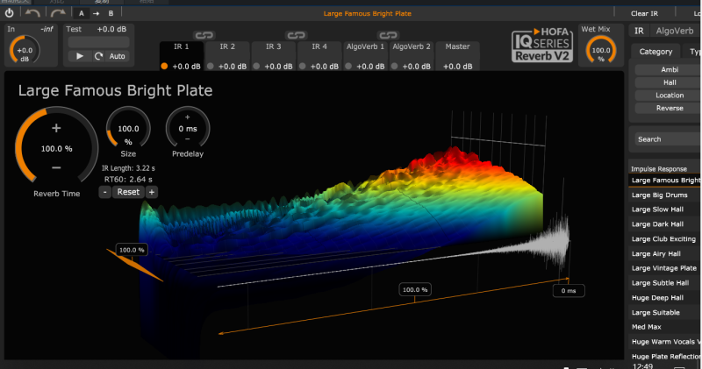Disable the IR 1 active indicator
This screenshot has width=702, height=369.
click(x=164, y=67)
